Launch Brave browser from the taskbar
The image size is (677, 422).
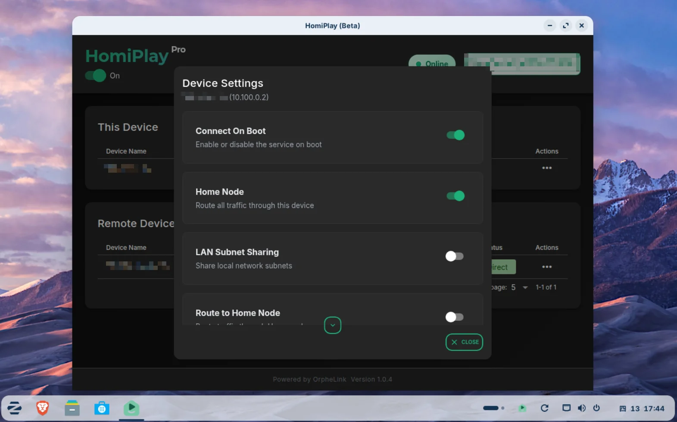[x=42, y=408]
